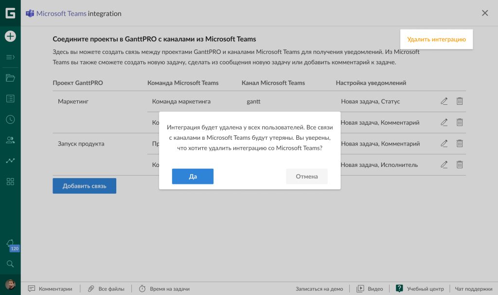Open your profile avatar at bottom left
Screen dimensions: 498x295
[x=10, y=284]
